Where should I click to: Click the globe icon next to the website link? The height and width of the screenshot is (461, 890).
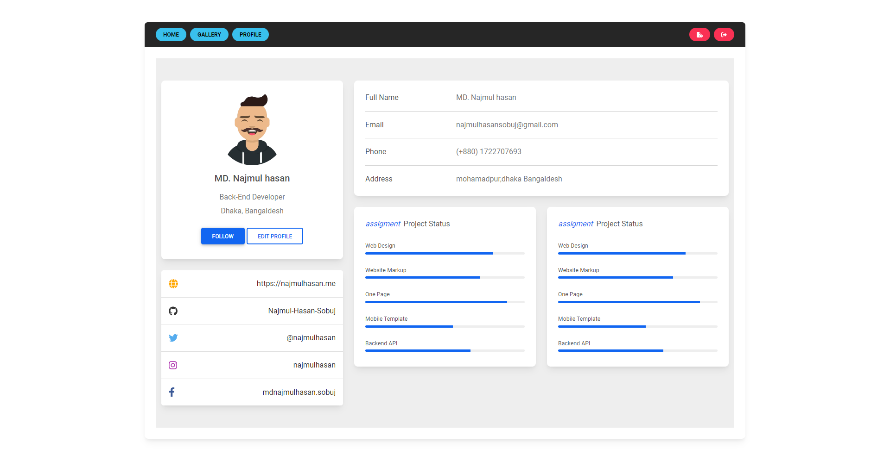(173, 284)
